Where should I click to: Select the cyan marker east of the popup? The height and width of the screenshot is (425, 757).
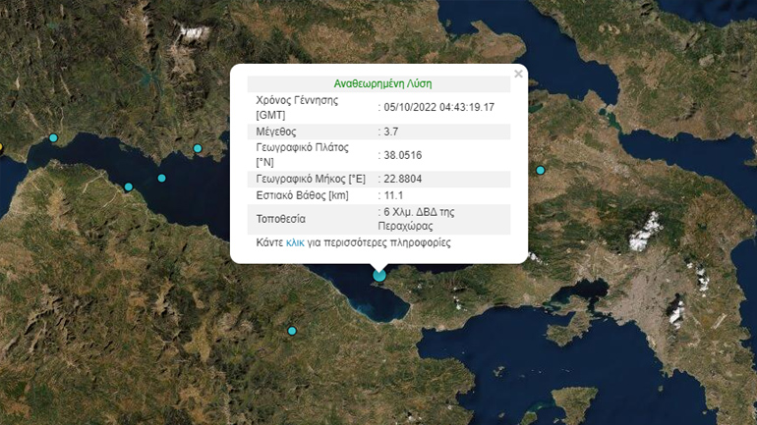click(541, 170)
